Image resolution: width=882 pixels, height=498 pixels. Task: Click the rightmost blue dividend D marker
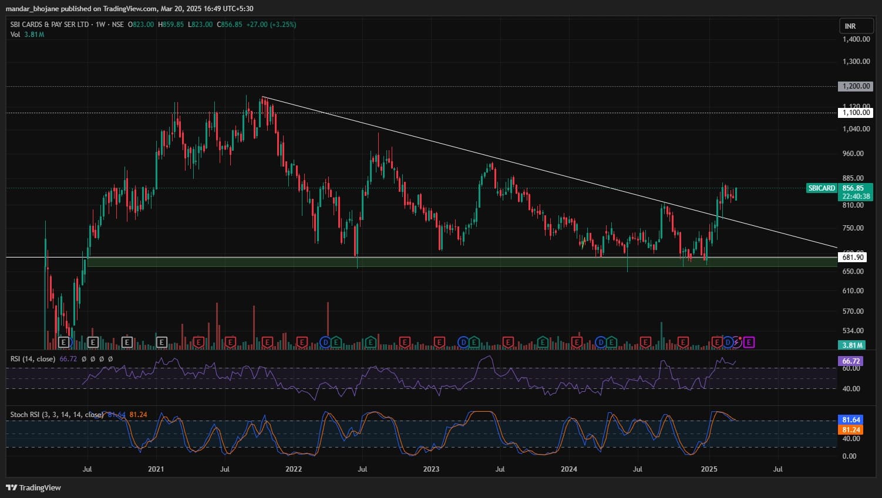(x=728, y=342)
